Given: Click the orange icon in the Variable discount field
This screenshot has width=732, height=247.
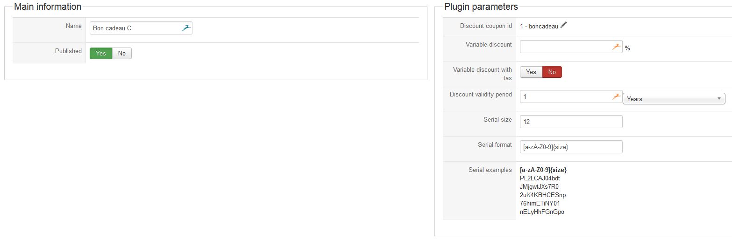Looking at the screenshot, I should click(617, 47).
